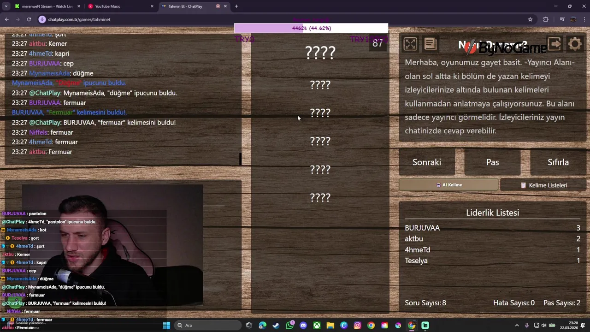Viewport: 590px width, 332px height.
Task: Click the 'Hata Sayısı: 0' counter
Action: (514, 303)
